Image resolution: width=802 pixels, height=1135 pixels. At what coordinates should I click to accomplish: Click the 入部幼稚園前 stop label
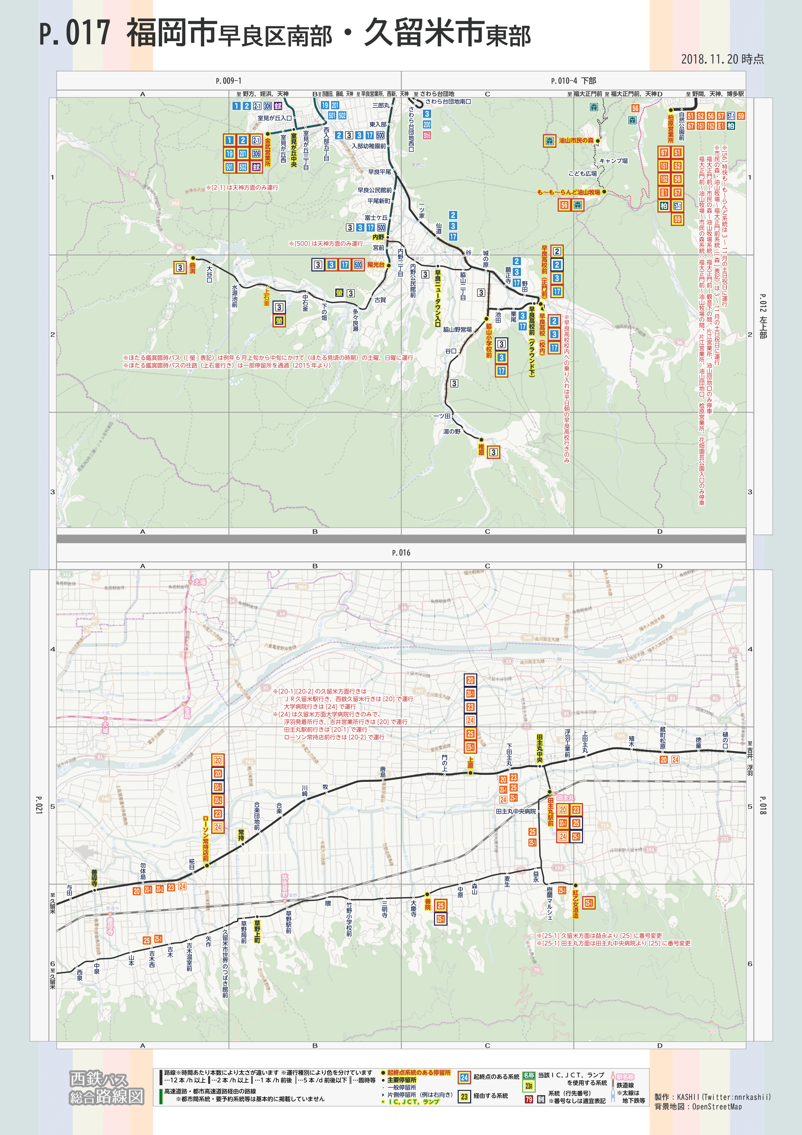(369, 146)
